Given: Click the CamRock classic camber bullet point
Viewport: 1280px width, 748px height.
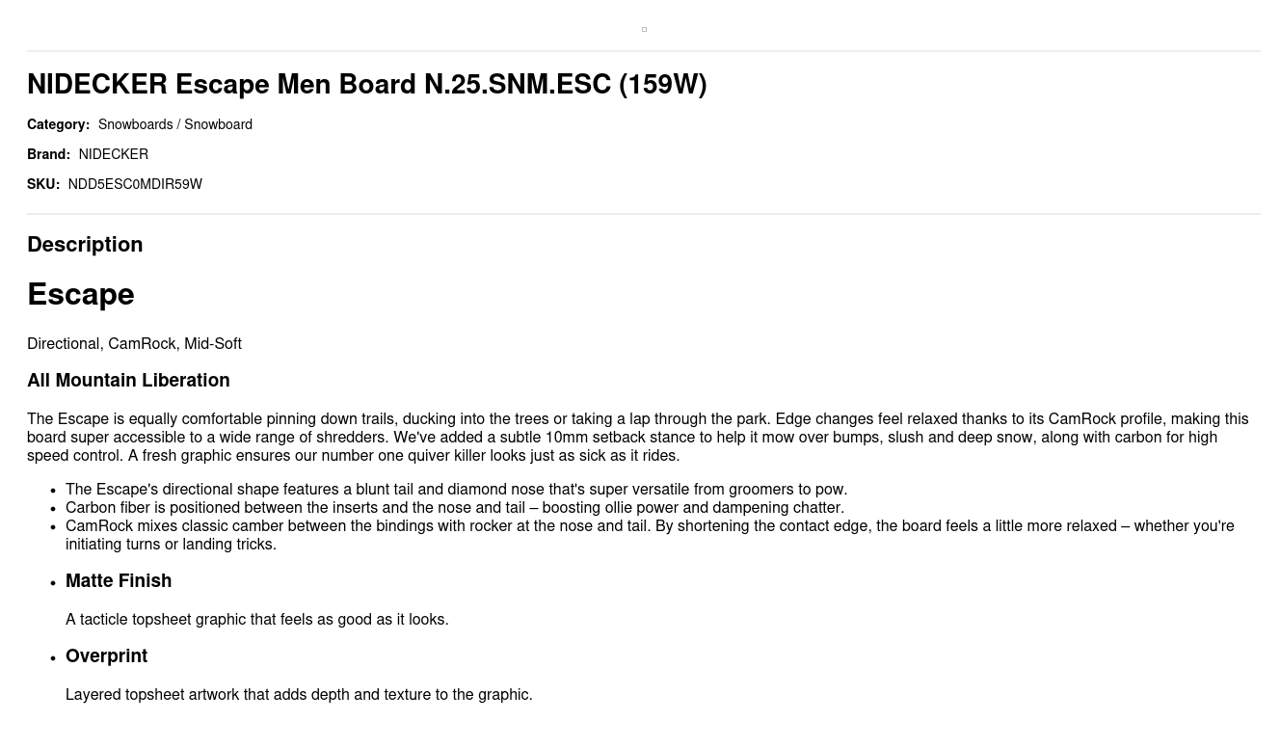Looking at the screenshot, I should tap(649, 535).
